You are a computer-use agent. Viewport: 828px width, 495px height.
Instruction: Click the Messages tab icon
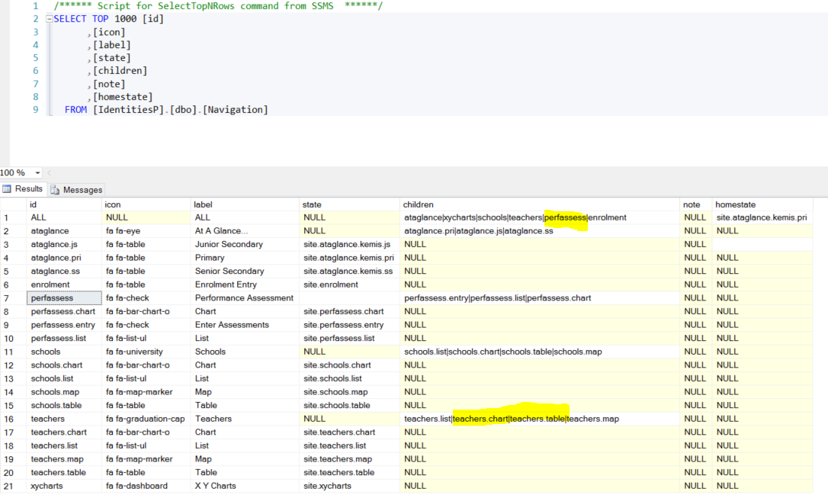pyautogui.click(x=56, y=190)
